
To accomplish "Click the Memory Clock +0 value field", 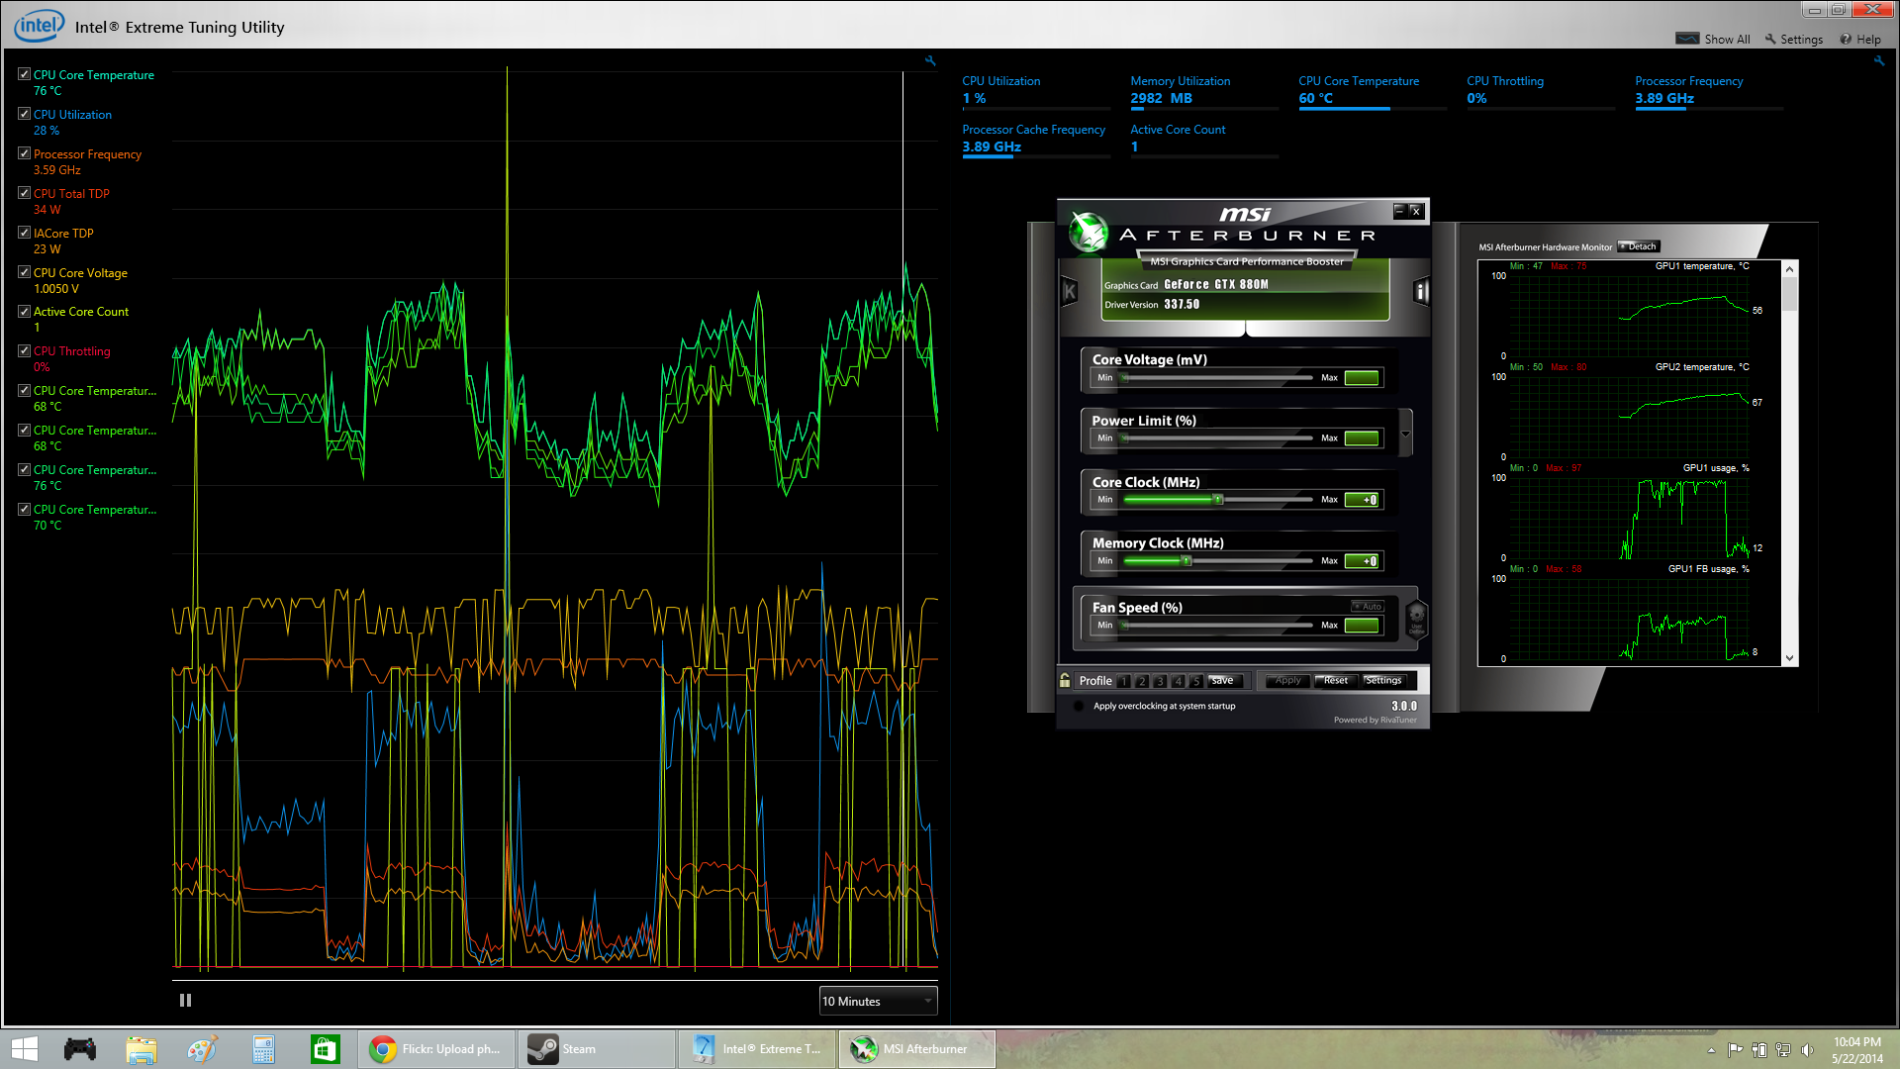I will point(1362,561).
